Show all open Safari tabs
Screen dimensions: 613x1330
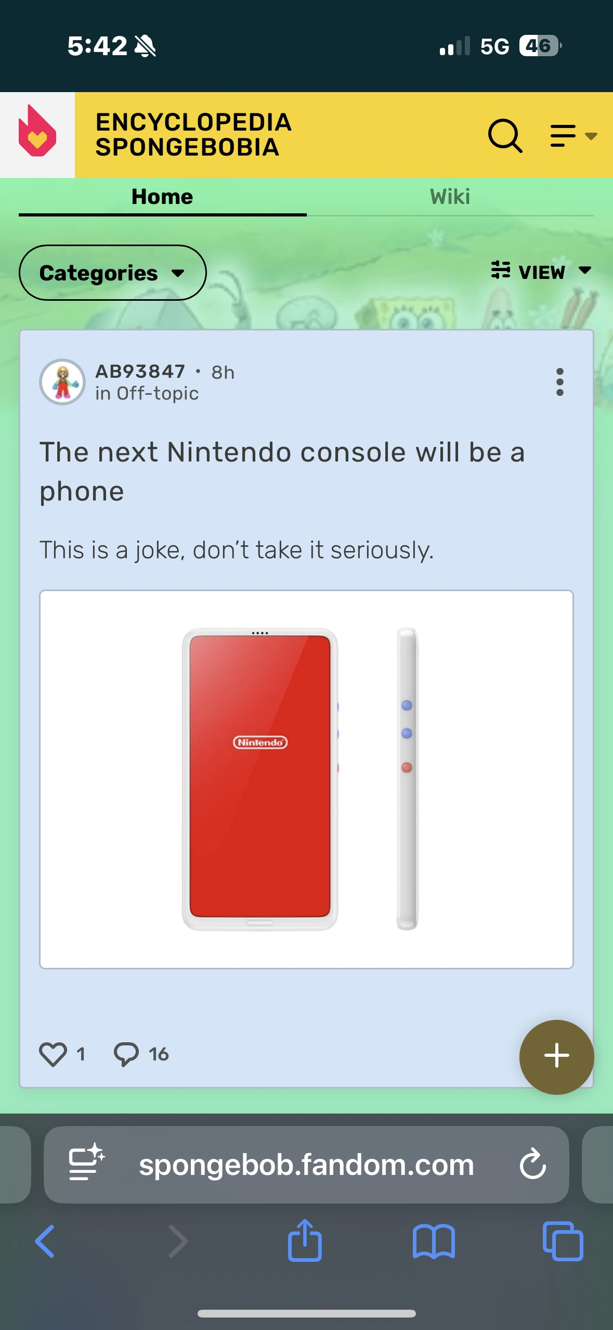coord(563,1242)
